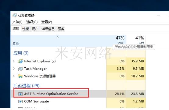This screenshot has height=110, width=169.
Task: Toggle sort order with the name column arrow
Action: tap(58, 37)
